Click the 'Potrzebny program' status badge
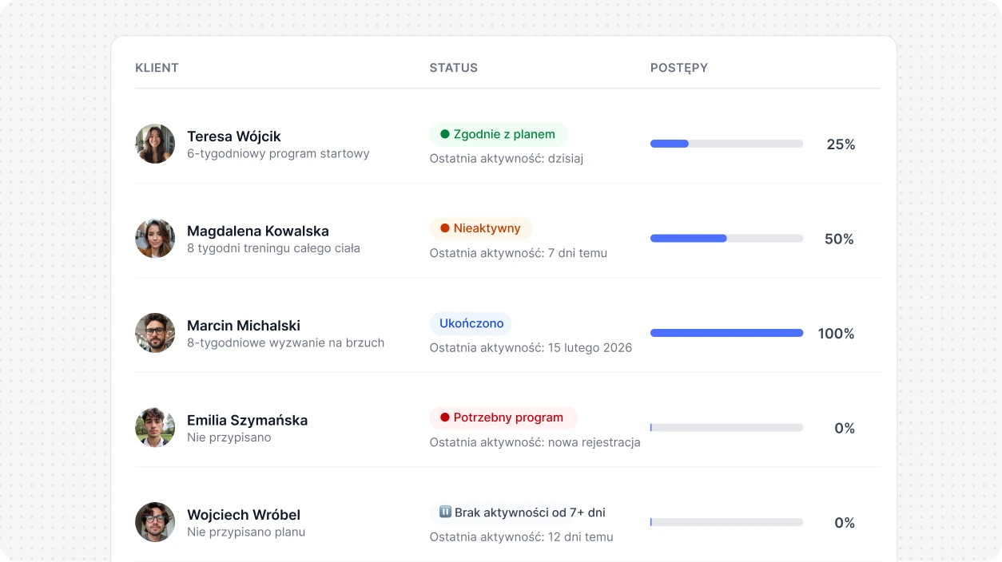The height and width of the screenshot is (562, 1002). coord(503,418)
